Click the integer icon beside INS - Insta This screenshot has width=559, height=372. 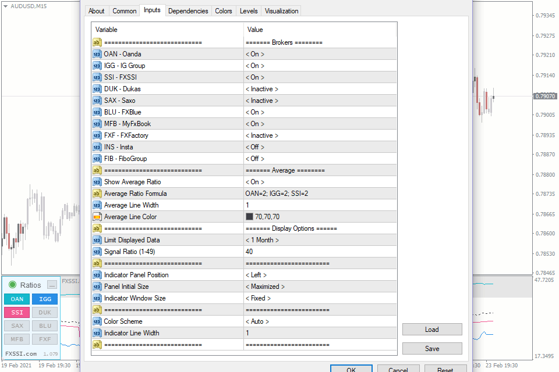[97, 147]
